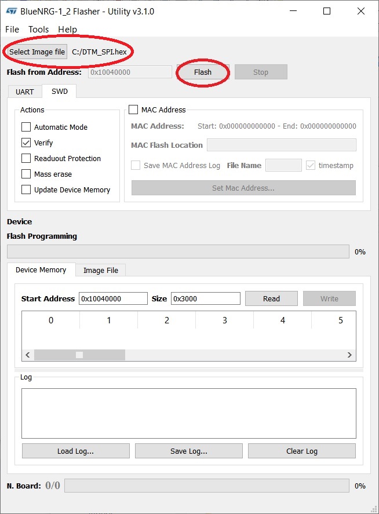Click Set Mac Address button

pos(243,188)
